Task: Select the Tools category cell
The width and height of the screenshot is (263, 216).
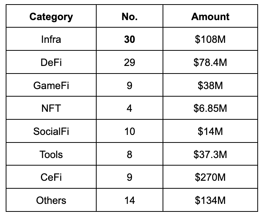Action: [51, 154]
